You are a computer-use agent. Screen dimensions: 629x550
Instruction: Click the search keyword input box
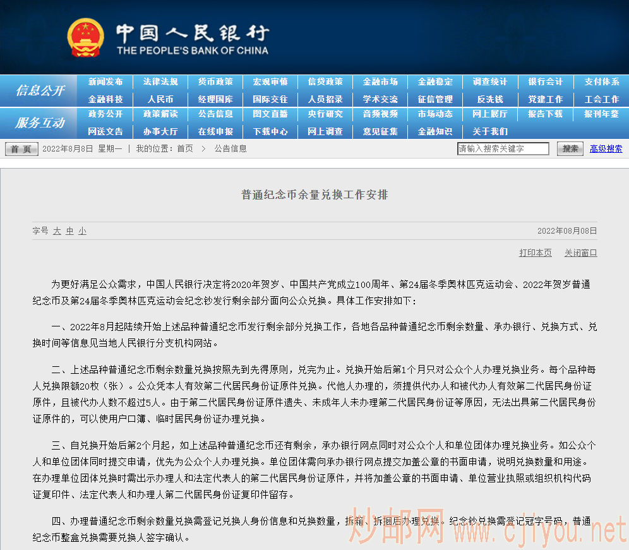(x=503, y=148)
